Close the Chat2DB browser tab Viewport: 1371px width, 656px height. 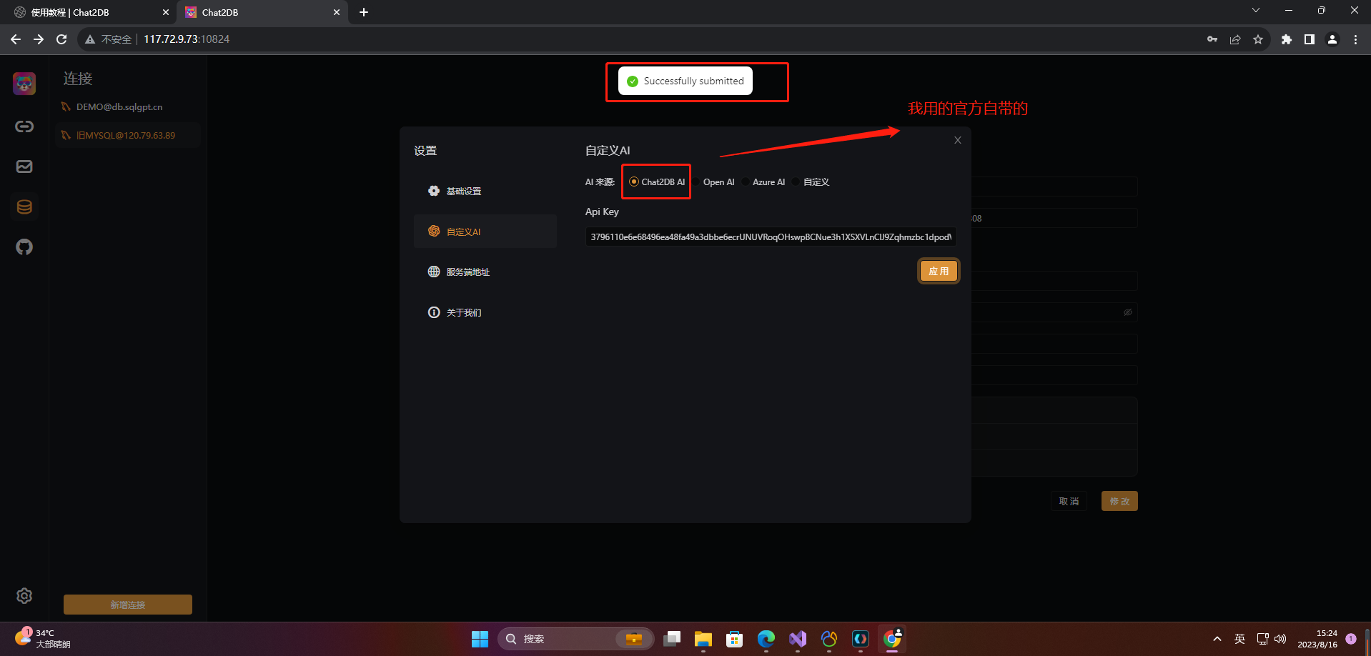pyautogui.click(x=337, y=12)
